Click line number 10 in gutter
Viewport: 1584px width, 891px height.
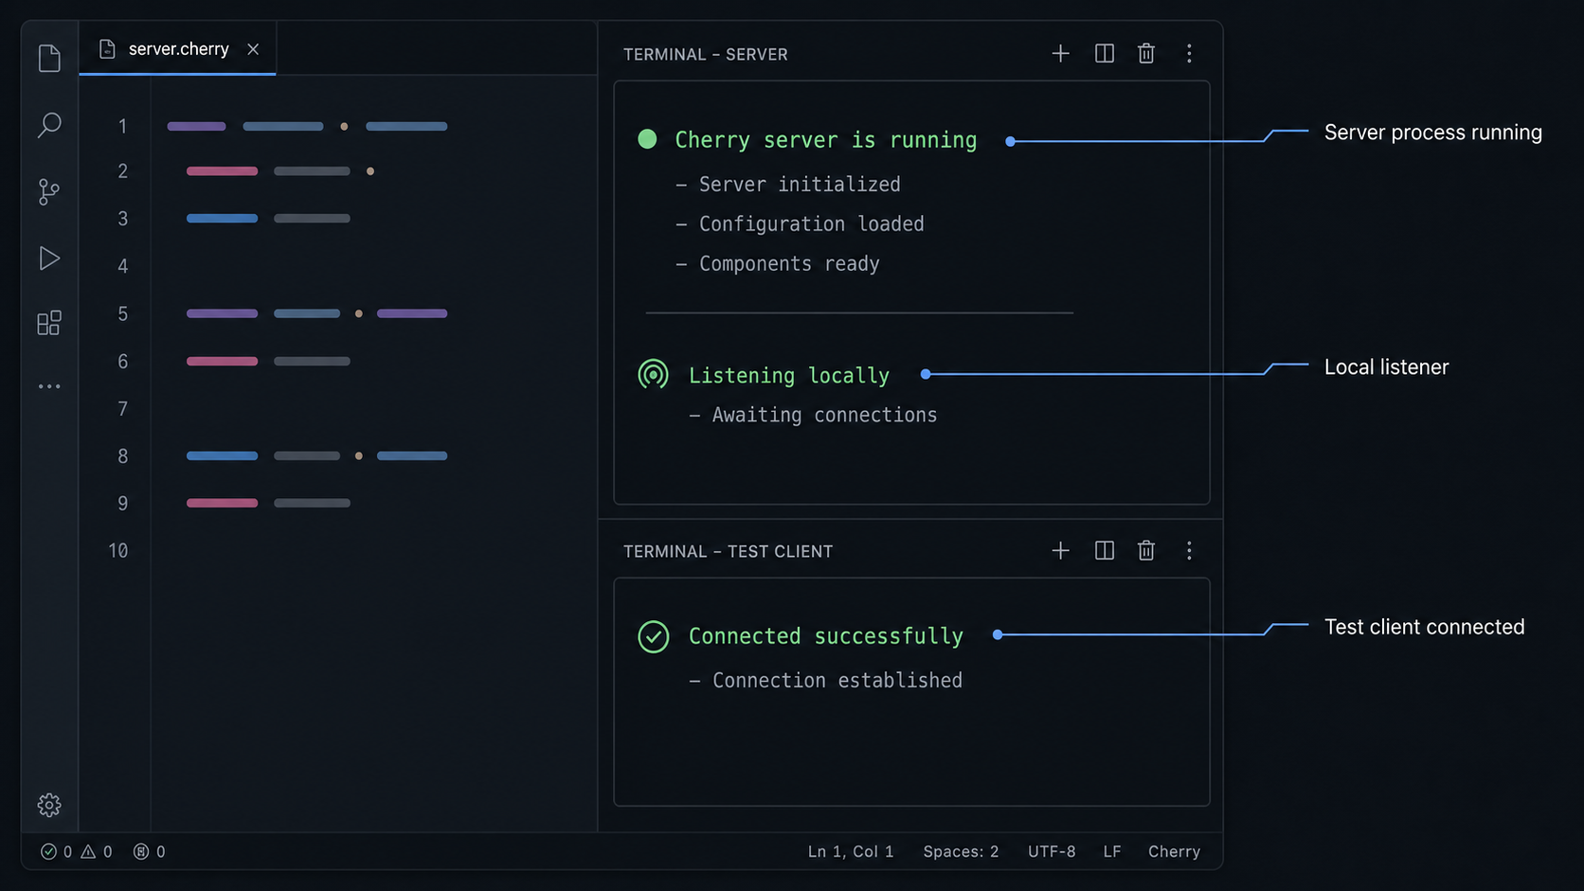(117, 550)
